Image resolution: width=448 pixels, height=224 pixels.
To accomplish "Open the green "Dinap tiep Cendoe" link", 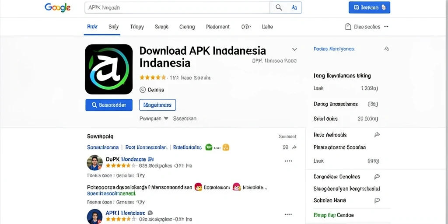I will pyautogui.click(x=333, y=215).
